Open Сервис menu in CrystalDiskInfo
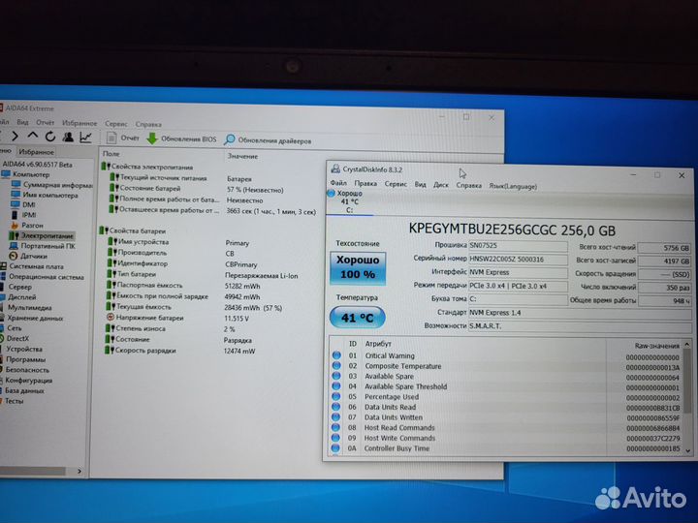The width and height of the screenshot is (698, 523). pos(396,184)
